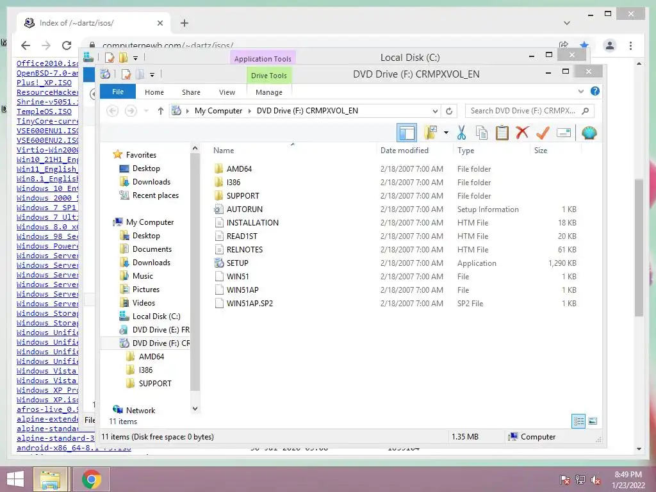Screen dimensions: 656x492
Task: Click Properties icon in quick access toolbar
Action: (x=126, y=75)
